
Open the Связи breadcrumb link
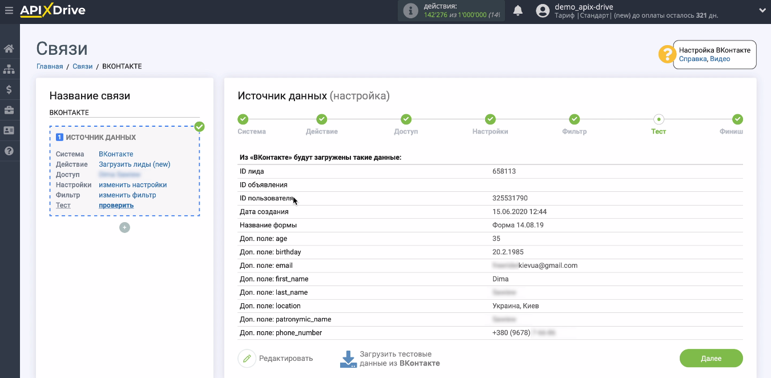tap(83, 66)
